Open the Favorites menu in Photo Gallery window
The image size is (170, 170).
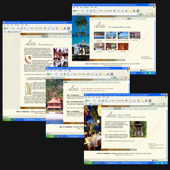pyautogui.click(x=86, y=7)
